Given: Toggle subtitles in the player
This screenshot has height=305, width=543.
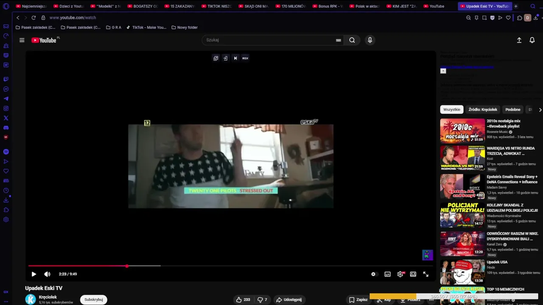Looking at the screenshot, I should tap(387, 274).
